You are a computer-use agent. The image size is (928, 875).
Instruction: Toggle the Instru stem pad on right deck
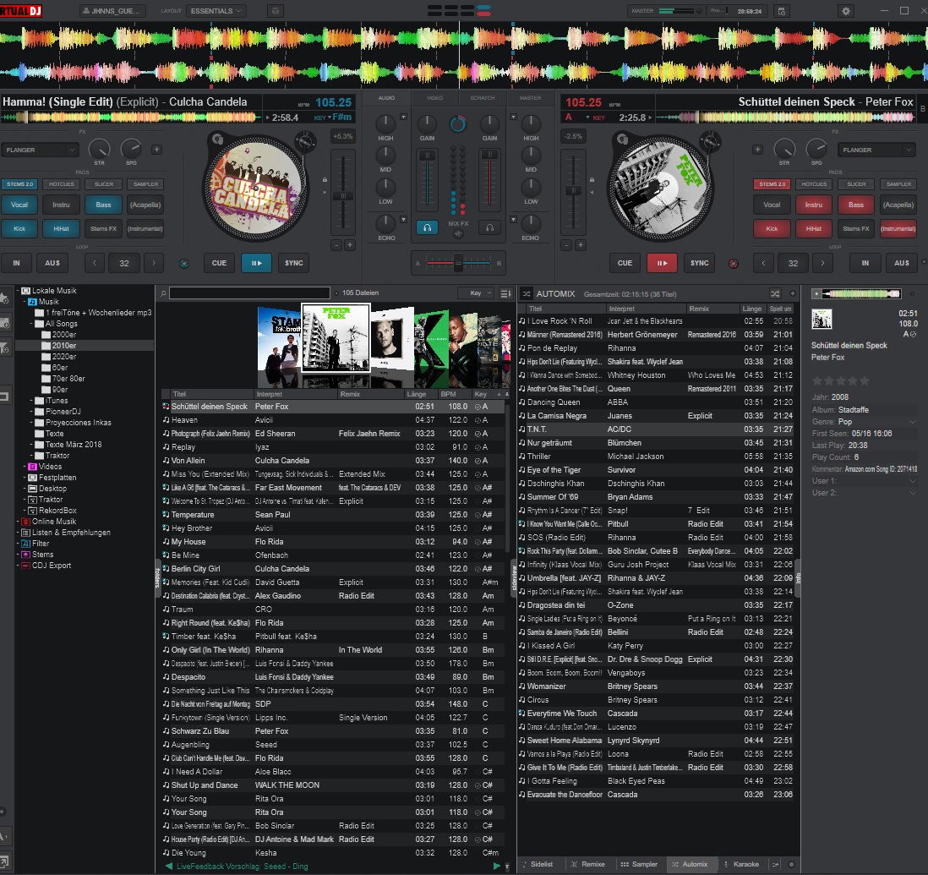pos(814,205)
